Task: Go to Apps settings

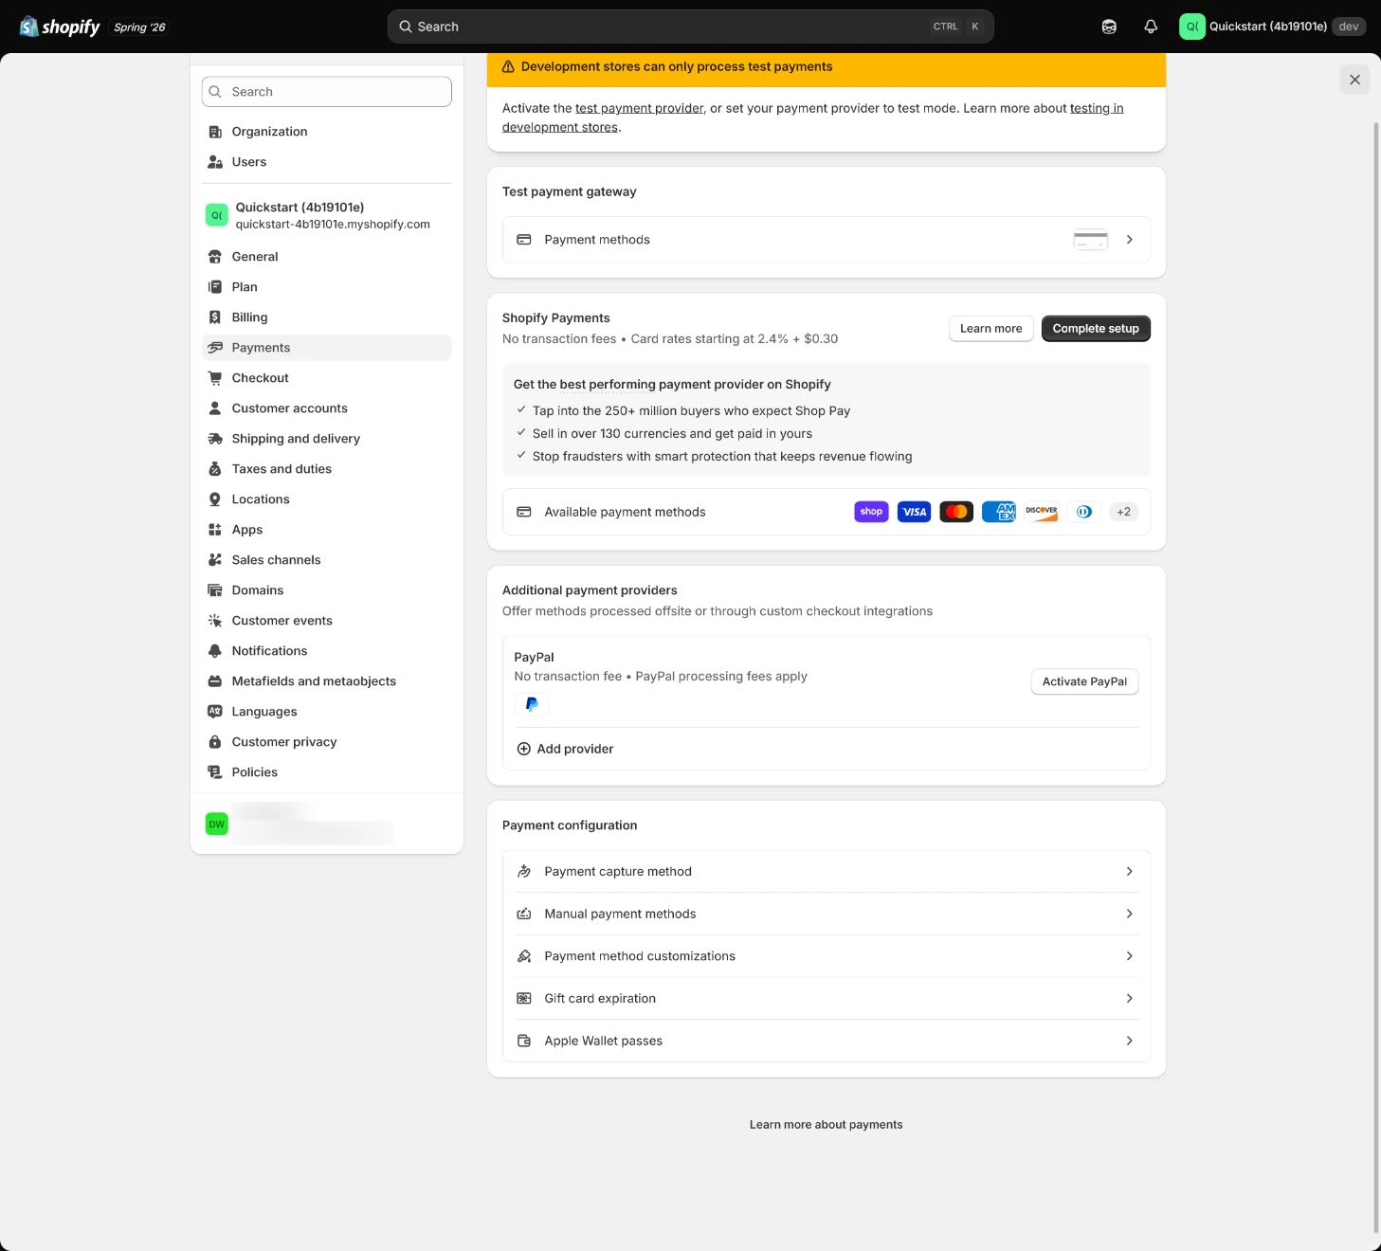Action: pyautogui.click(x=327, y=530)
